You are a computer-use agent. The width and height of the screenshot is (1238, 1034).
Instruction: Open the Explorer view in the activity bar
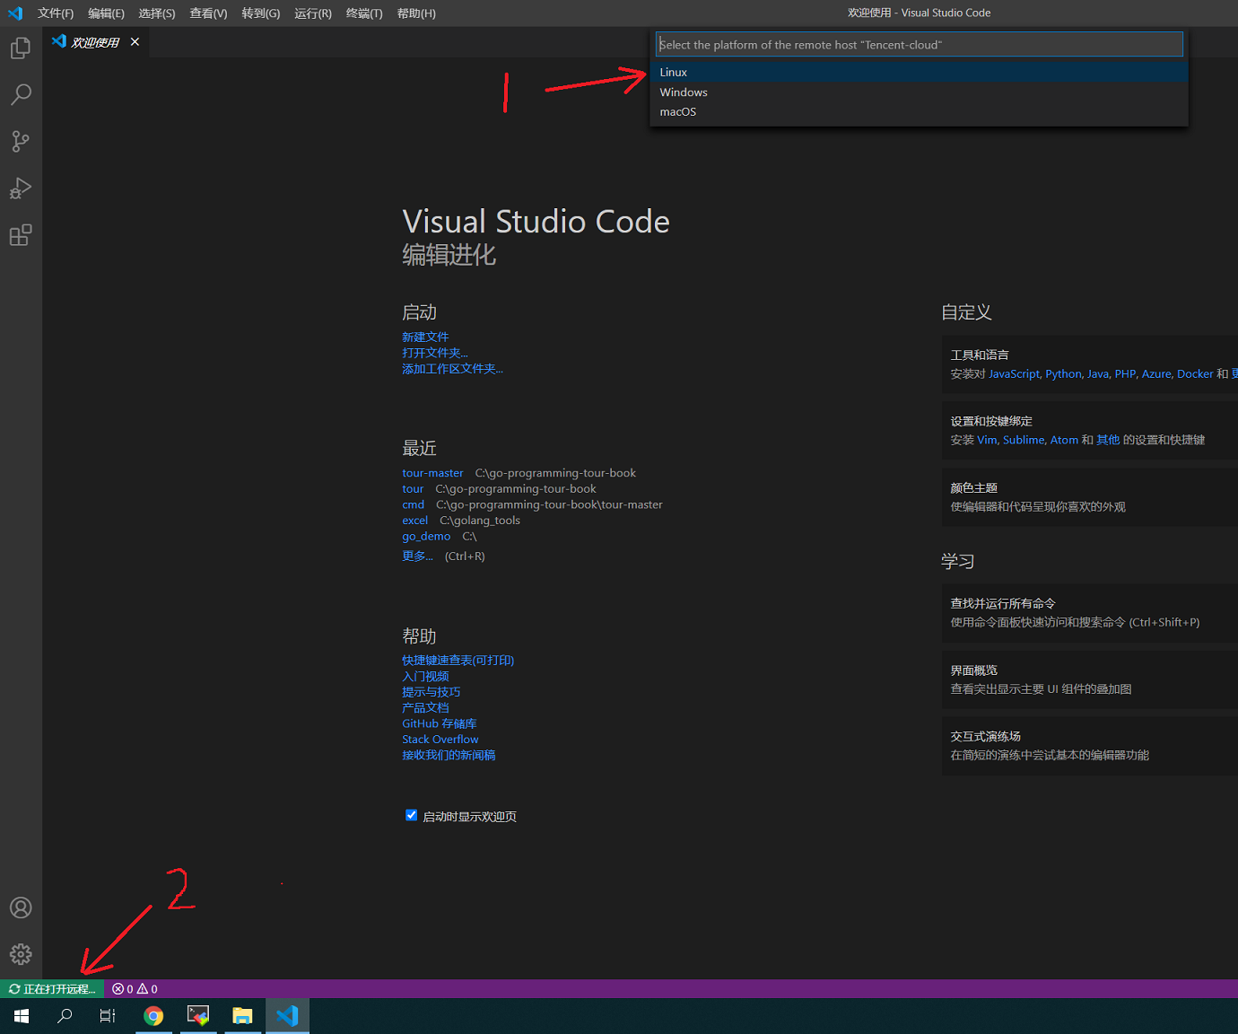(21, 48)
